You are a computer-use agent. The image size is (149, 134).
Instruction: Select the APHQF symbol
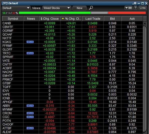(x=8, y=102)
